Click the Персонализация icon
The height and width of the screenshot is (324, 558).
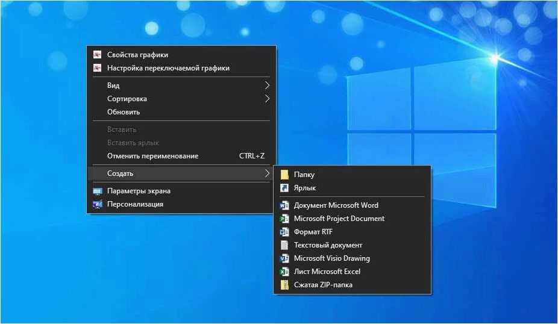coord(98,205)
